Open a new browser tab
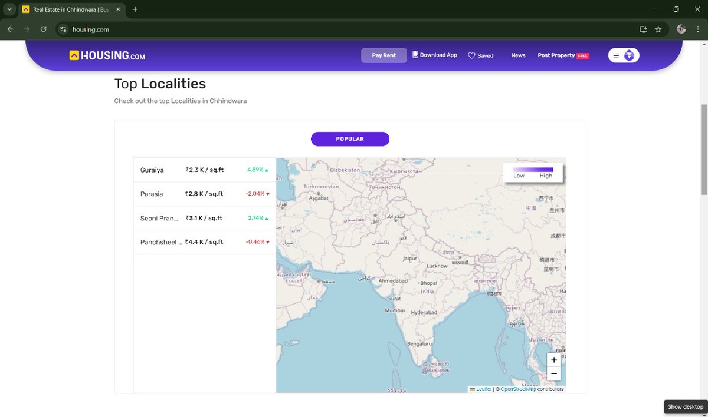 click(135, 9)
